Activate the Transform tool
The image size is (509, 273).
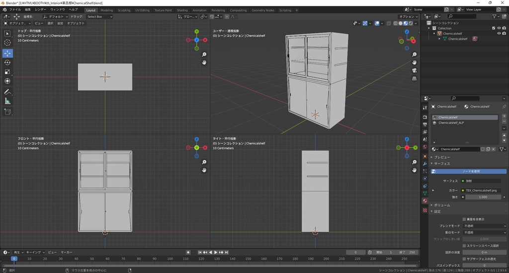(x=7, y=81)
